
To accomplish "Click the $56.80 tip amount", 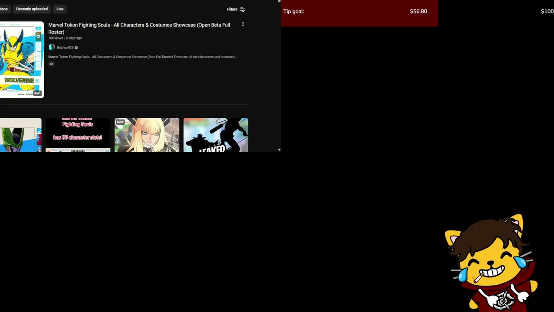I will 418,11.
